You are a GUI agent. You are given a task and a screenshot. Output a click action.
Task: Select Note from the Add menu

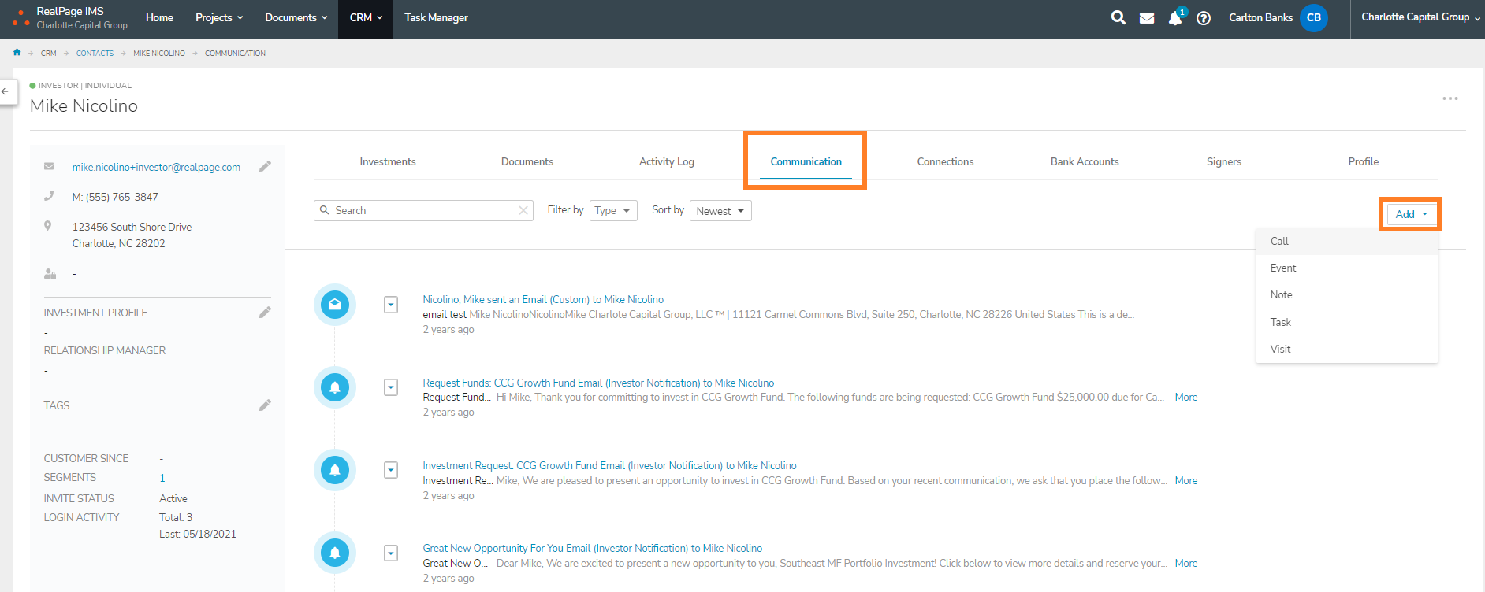click(1281, 294)
